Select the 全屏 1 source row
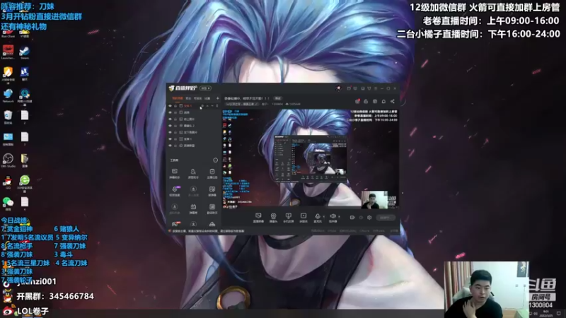 point(194,139)
